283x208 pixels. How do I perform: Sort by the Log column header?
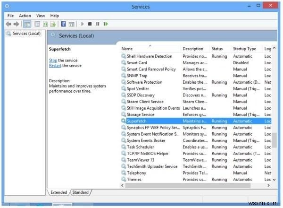click(x=267, y=49)
